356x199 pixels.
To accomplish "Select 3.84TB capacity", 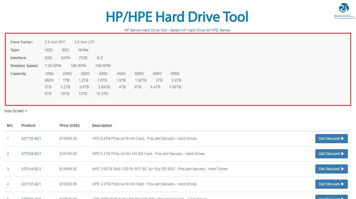I will (104, 87).
